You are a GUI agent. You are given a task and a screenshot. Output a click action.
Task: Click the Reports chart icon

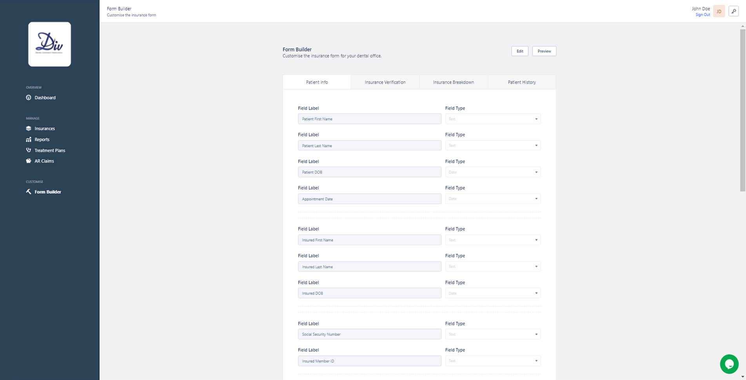coord(29,140)
